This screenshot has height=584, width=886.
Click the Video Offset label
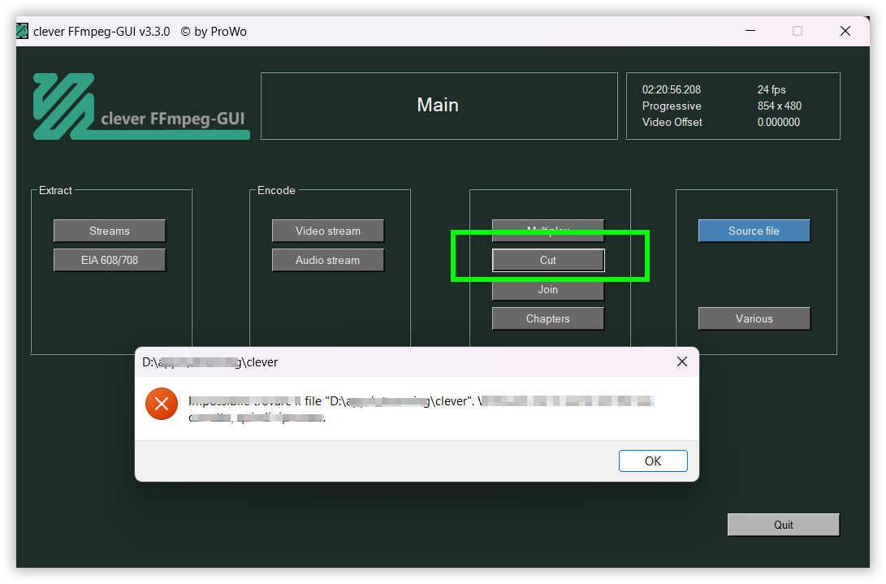(x=672, y=122)
